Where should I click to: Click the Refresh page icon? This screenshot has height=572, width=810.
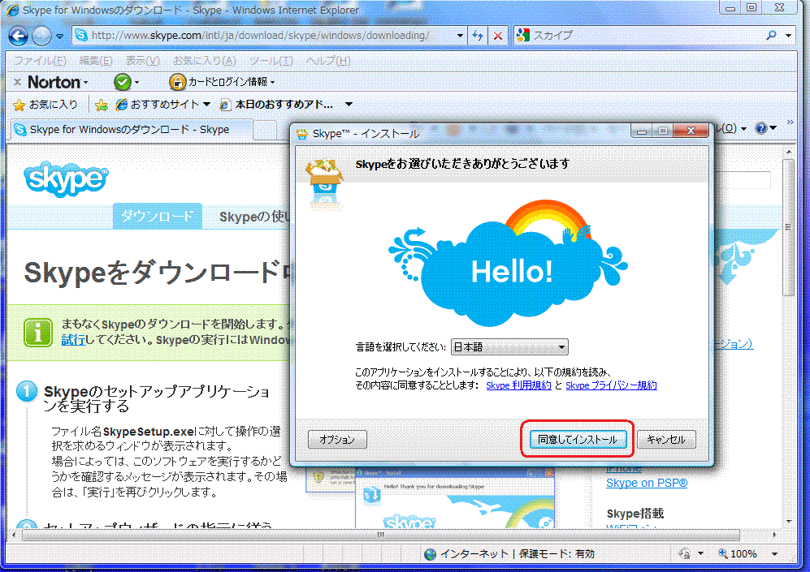[478, 36]
